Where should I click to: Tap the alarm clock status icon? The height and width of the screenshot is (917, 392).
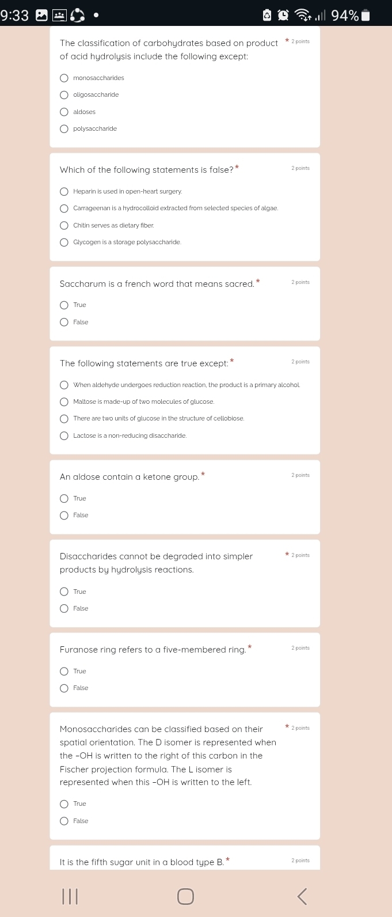coord(283,16)
